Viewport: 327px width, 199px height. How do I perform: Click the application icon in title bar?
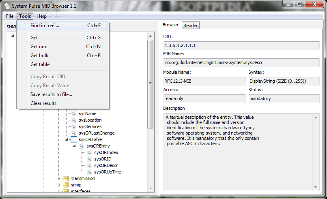7,6
